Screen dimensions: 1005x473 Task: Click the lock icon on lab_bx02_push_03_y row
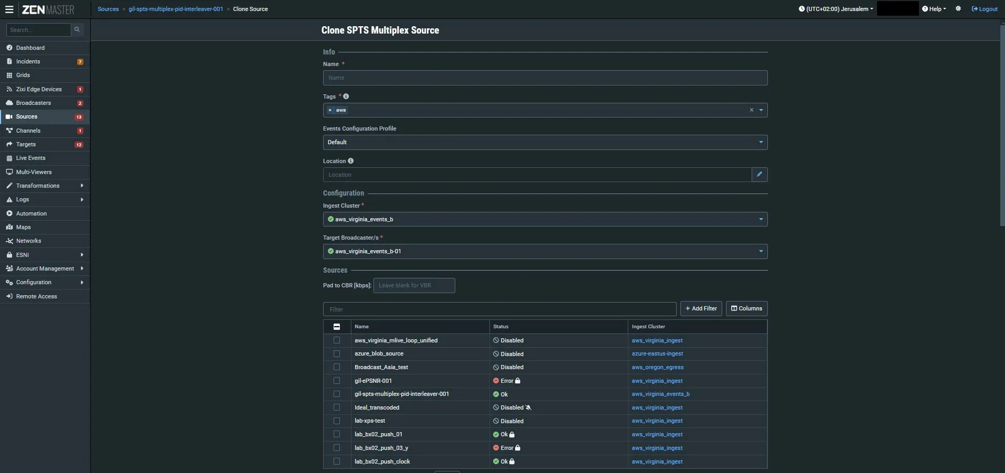coord(518,448)
